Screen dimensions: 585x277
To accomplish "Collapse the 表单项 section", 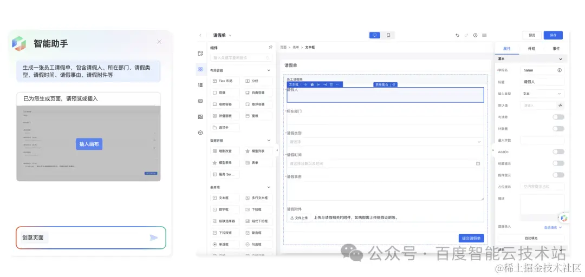I will [269, 187].
